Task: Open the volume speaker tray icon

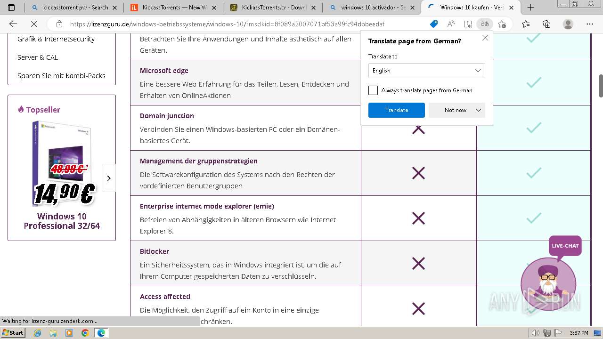Action: point(536,333)
